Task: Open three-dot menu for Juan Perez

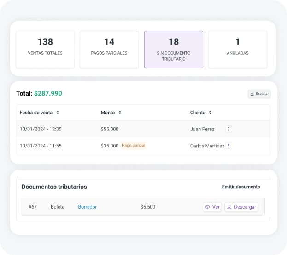Action: click(229, 129)
